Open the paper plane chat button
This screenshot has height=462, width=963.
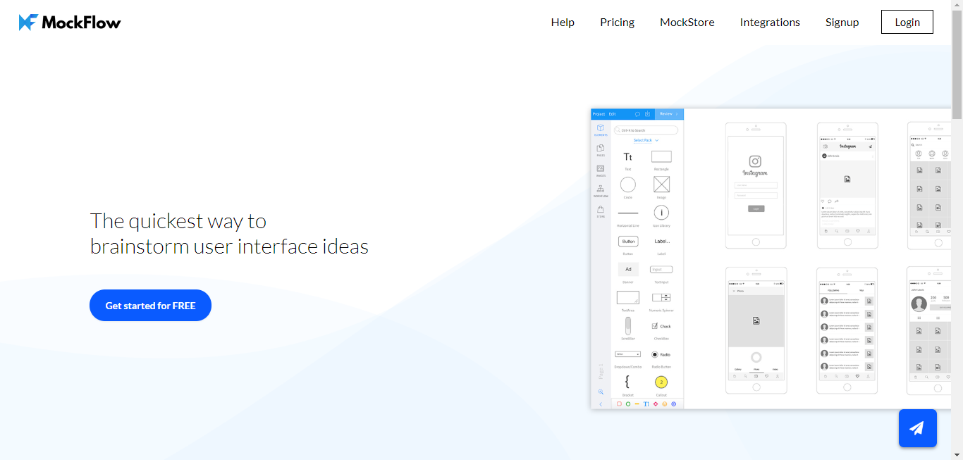(x=917, y=428)
